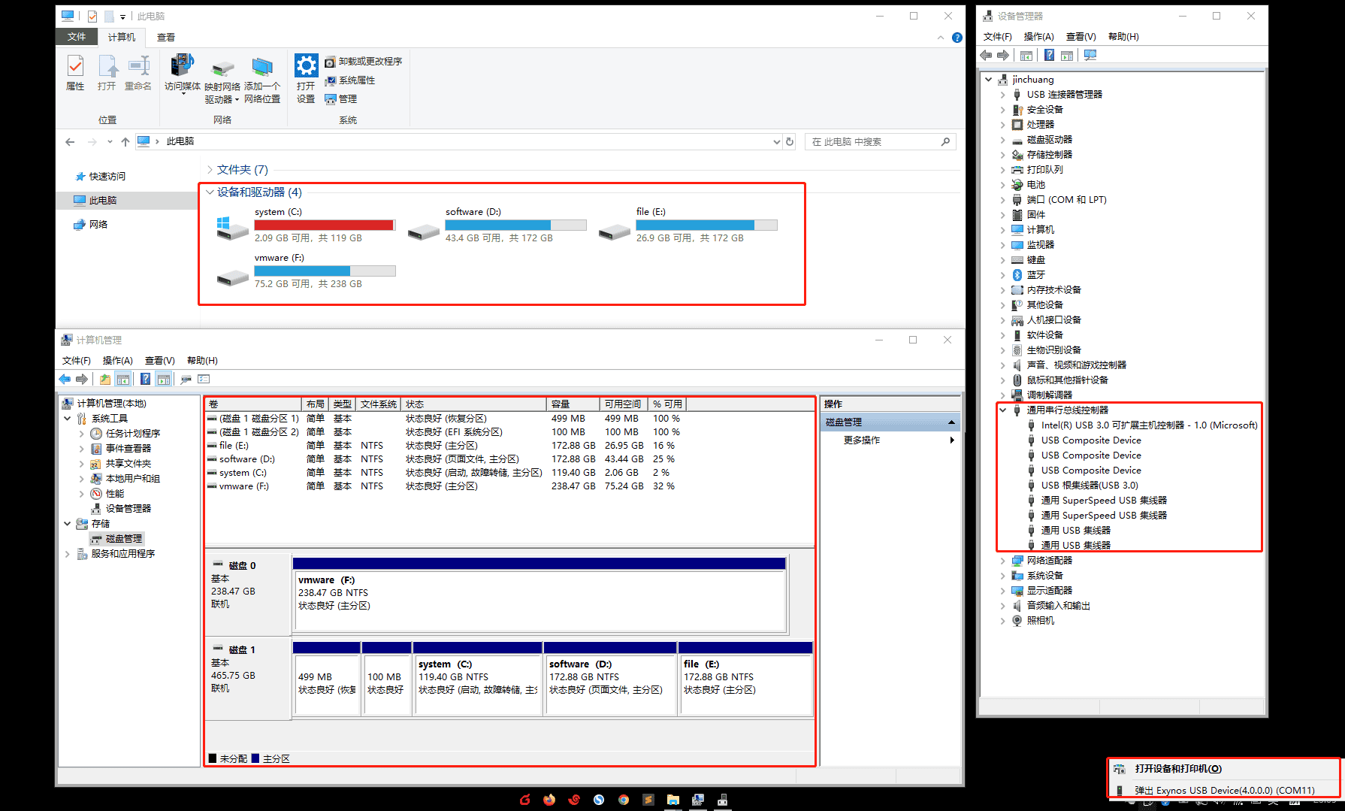Viewport: 1345px width, 811px height.
Task: Expand 任务计划程序 in the tree
Action: click(x=81, y=434)
